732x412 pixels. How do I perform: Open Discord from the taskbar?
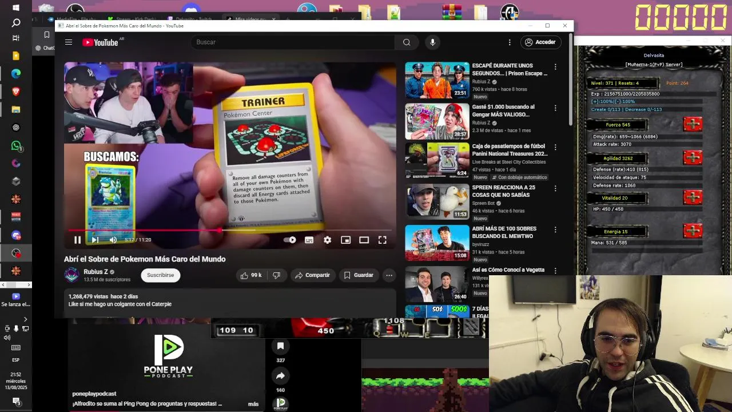[16, 235]
